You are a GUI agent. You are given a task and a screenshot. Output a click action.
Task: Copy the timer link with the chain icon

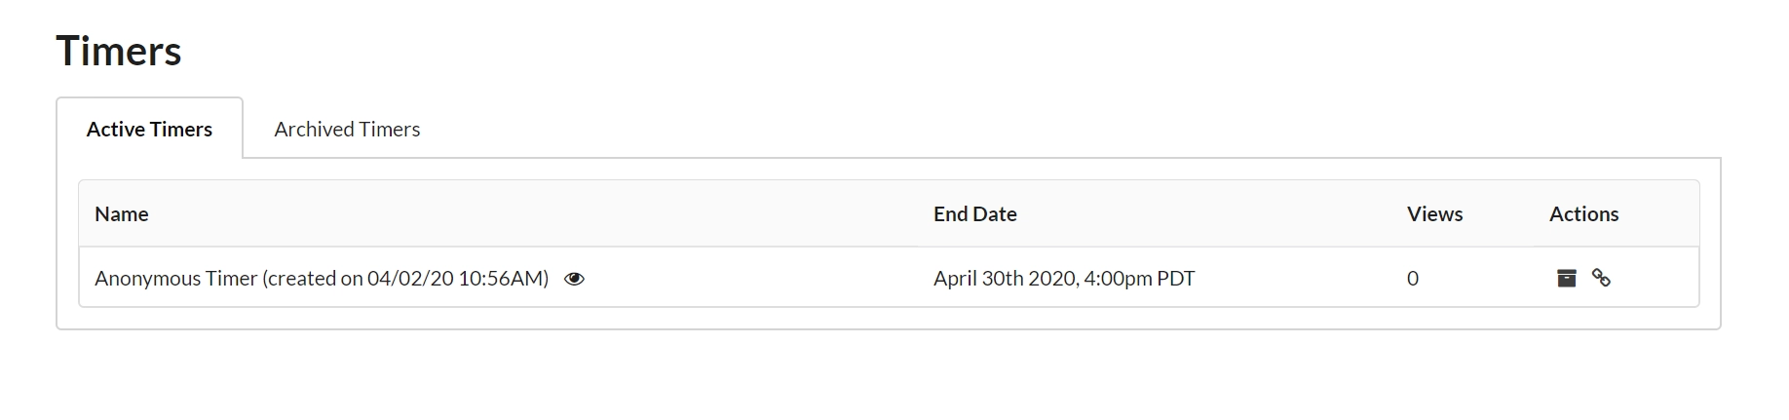tap(1601, 279)
